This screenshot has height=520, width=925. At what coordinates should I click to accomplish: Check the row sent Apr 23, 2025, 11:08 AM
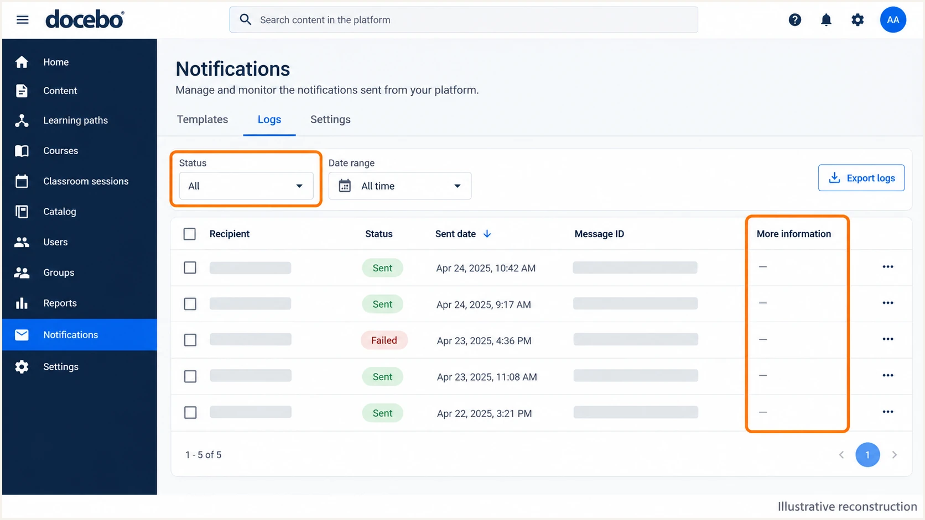[190, 376]
